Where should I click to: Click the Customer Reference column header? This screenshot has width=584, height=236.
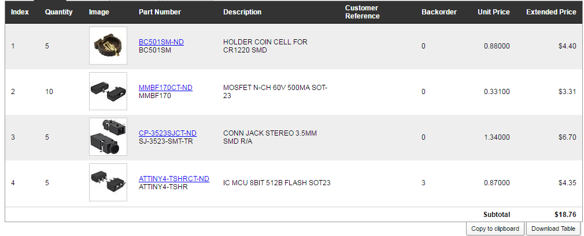pos(362,12)
